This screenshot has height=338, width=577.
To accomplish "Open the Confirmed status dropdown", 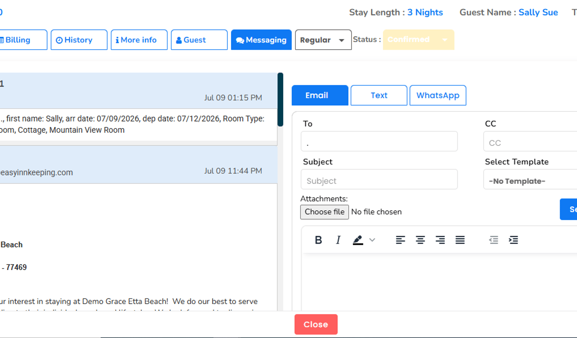I will 418,40.
